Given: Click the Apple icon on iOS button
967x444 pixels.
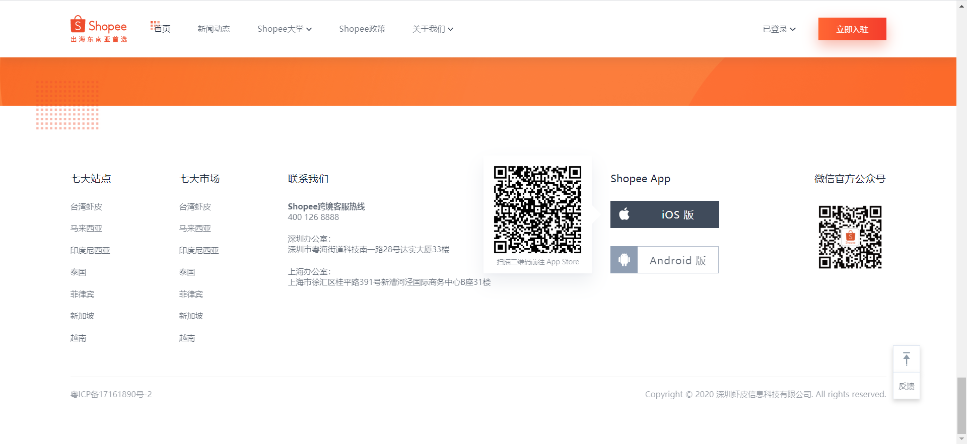Looking at the screenshot, I should pyautogui.click(x=624, y=214).
